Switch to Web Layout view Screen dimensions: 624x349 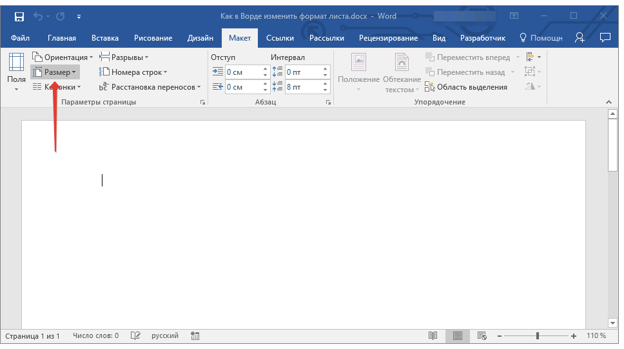pos(481,336)
